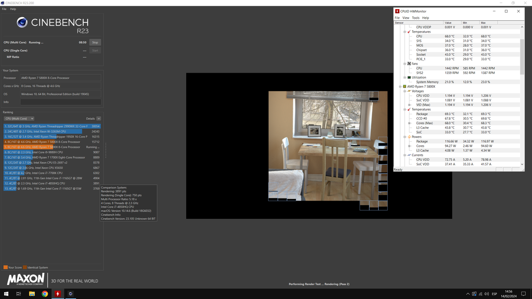Switch to Cinebench via its taskbar icon
532x299 pixels.
pos(70,294)
